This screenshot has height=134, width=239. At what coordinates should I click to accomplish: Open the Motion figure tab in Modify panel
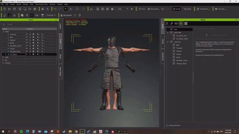coord(171,23)
